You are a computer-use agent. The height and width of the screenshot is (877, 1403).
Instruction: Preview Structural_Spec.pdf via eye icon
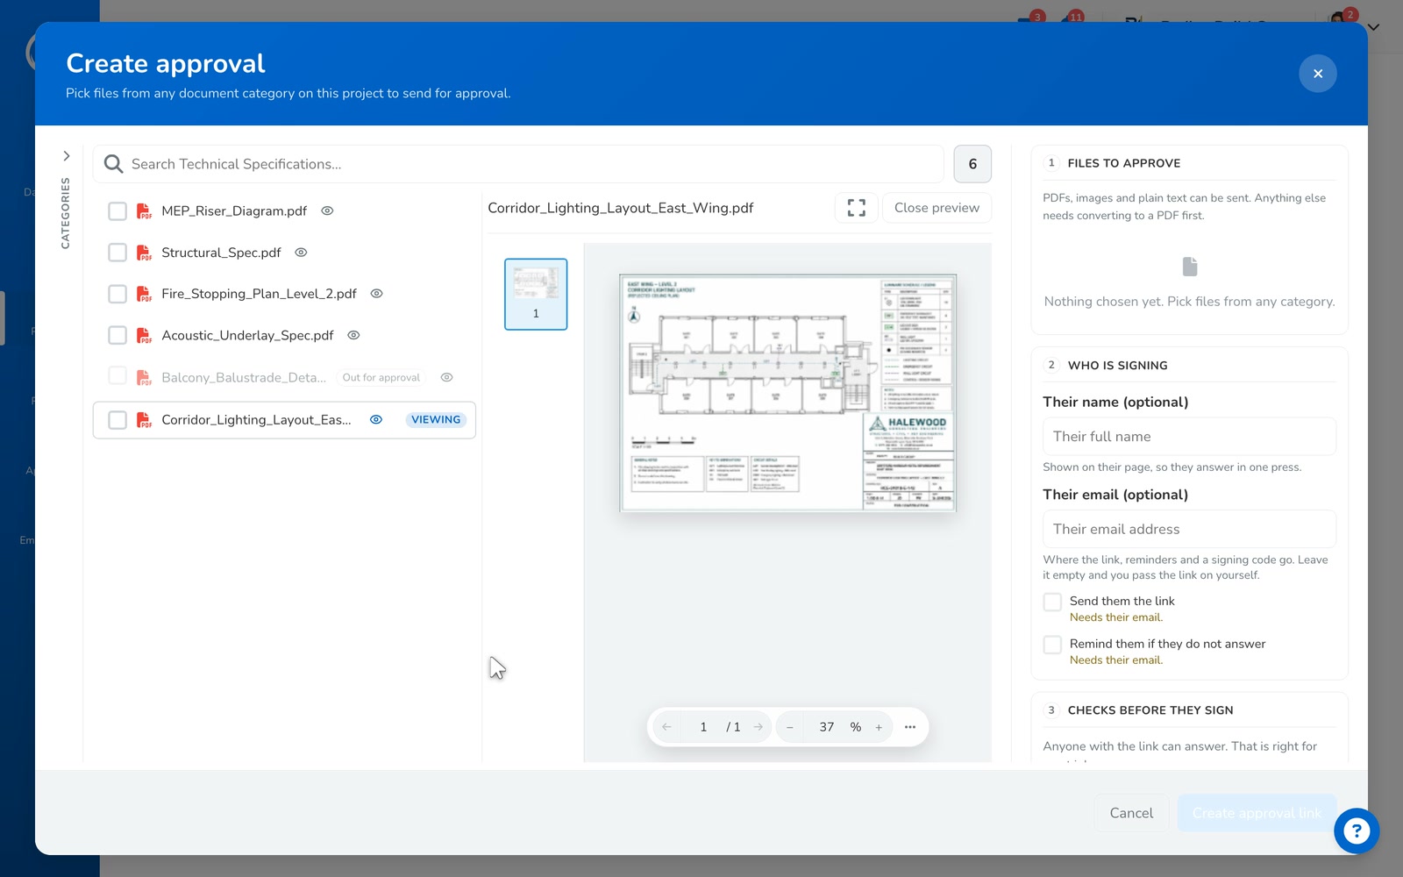(301, 253)
